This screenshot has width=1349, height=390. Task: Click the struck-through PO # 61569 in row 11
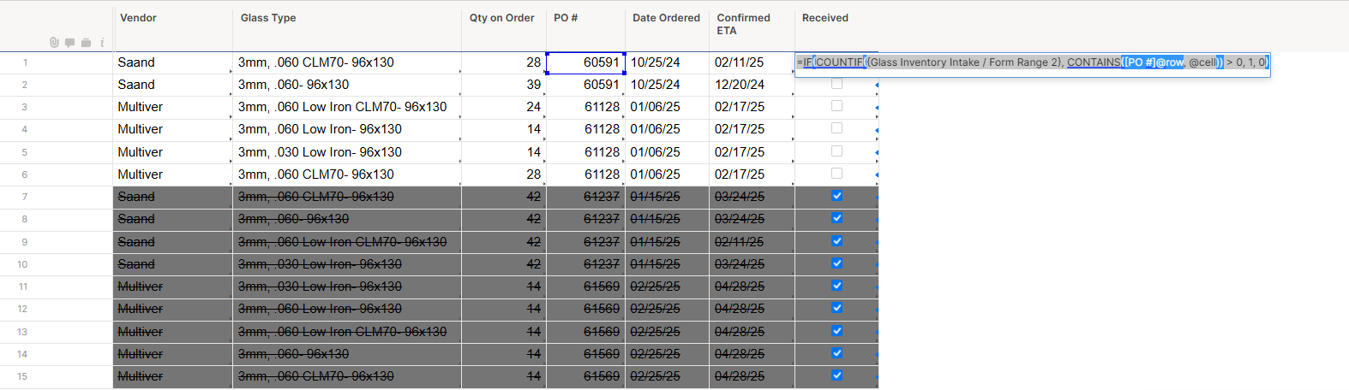[586, 287]
